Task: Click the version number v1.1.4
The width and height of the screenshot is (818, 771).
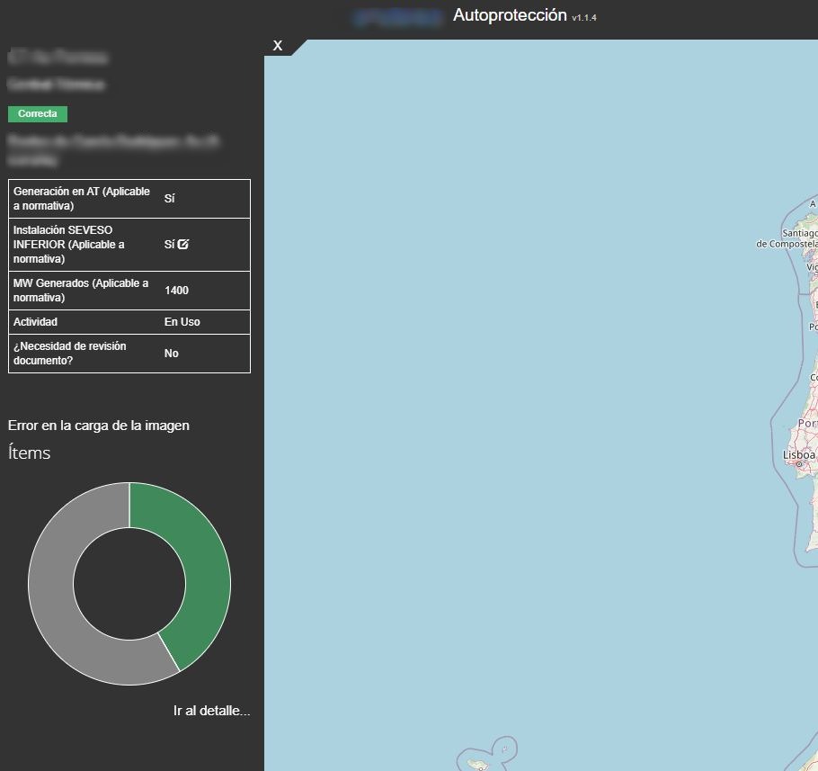Action: 584,18
